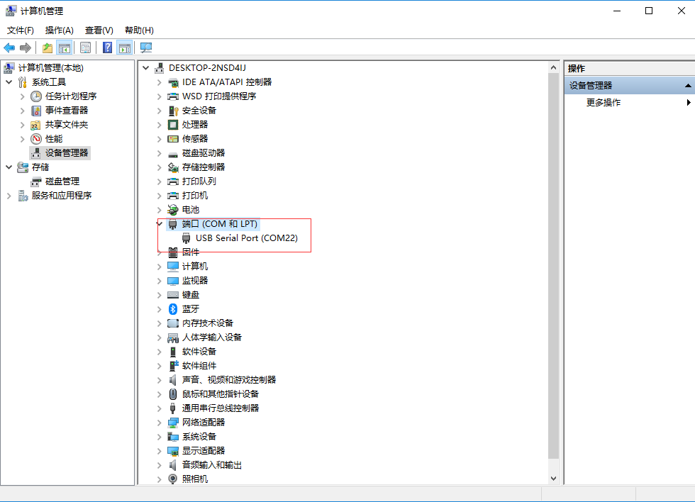695x502 pixels.
Task: Toggle Show/Hide Console Tree toolbar icon
Action: [65, 48]
